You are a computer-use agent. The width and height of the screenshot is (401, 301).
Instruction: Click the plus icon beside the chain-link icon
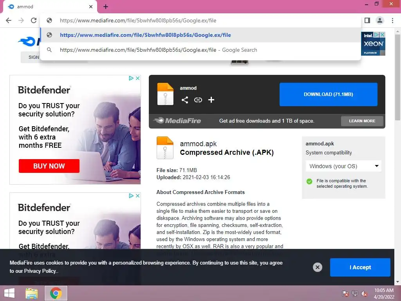coord(211,100)
